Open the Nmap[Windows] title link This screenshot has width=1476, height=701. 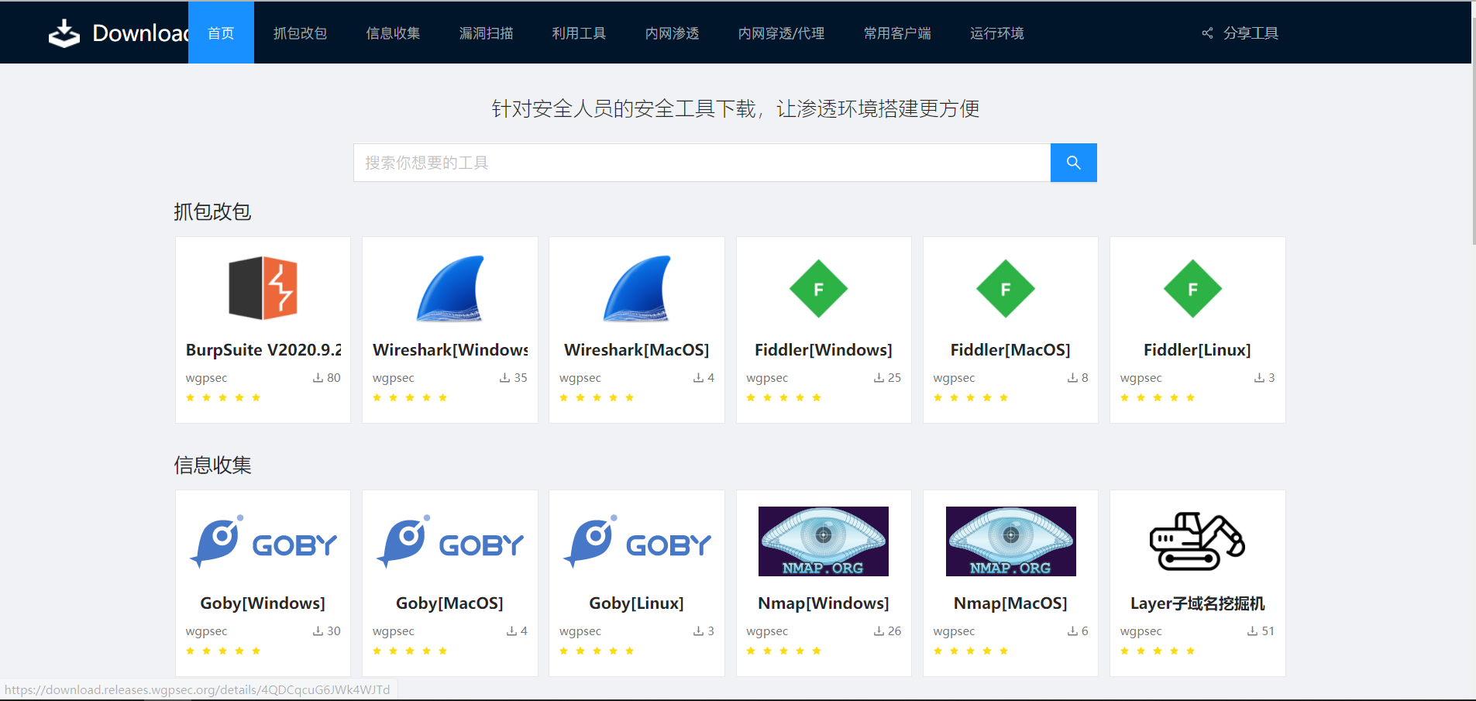click(x=824, y=603)
